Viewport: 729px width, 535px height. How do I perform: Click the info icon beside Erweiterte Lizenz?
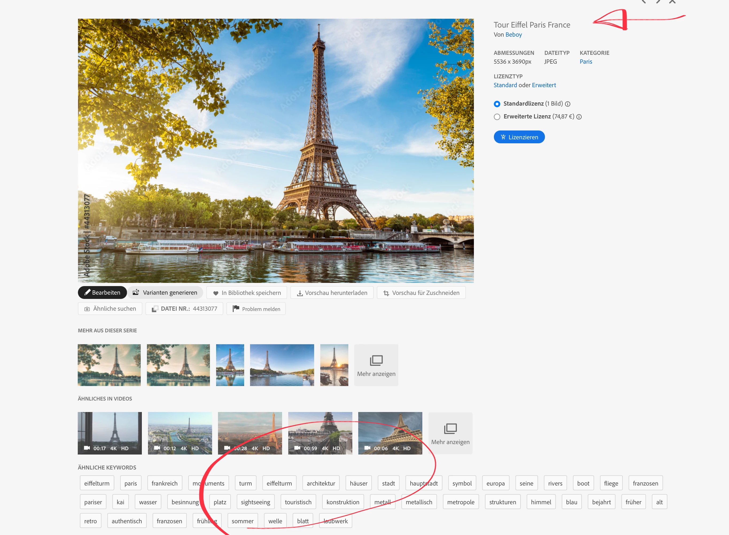(579, 117)
